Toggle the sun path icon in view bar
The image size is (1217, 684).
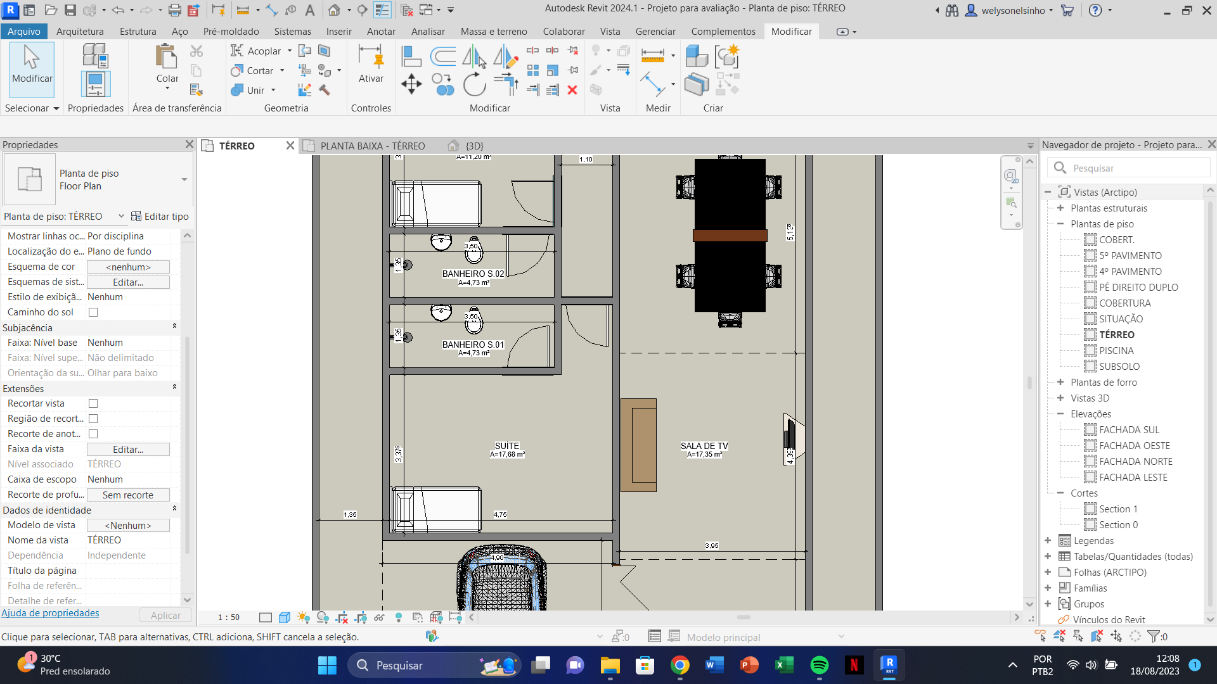[x=303, y=617]
